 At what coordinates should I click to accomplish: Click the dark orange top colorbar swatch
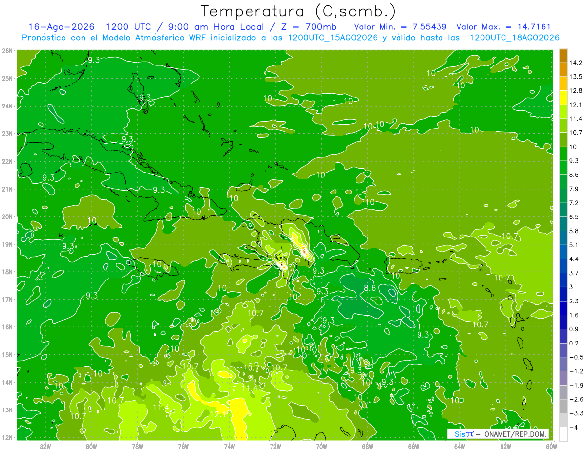(x=563, y=56)
